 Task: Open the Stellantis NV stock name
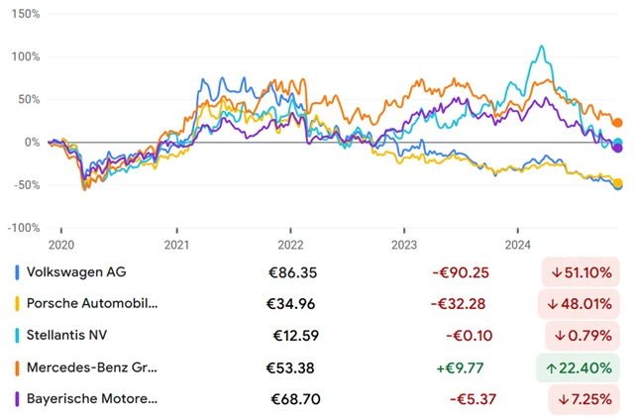coord(69,335)
